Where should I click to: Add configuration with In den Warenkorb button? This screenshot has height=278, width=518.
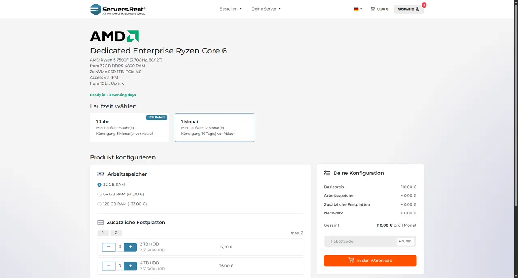point(370,261)
